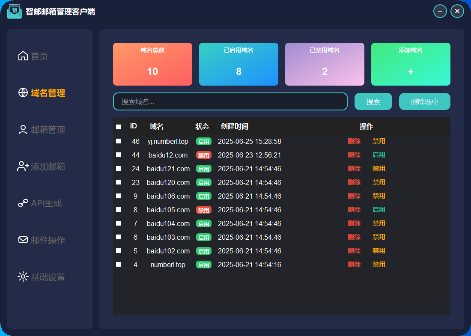The height and width of the screenshot is (336, 471).
Task: Tick the checkbox for ID 4 numberl.top
Action: point(119,265)
